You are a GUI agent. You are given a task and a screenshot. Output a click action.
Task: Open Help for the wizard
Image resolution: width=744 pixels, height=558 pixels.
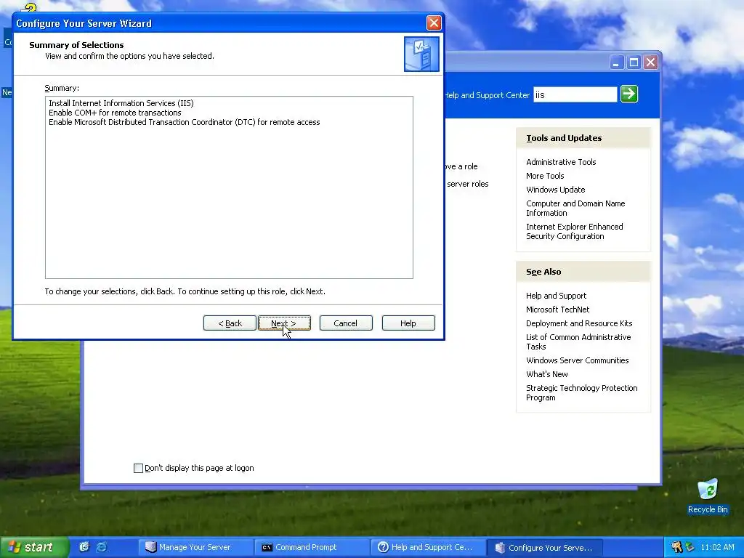pos(408,323)
